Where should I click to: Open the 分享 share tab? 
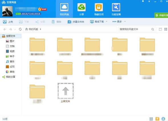point(82,9)
